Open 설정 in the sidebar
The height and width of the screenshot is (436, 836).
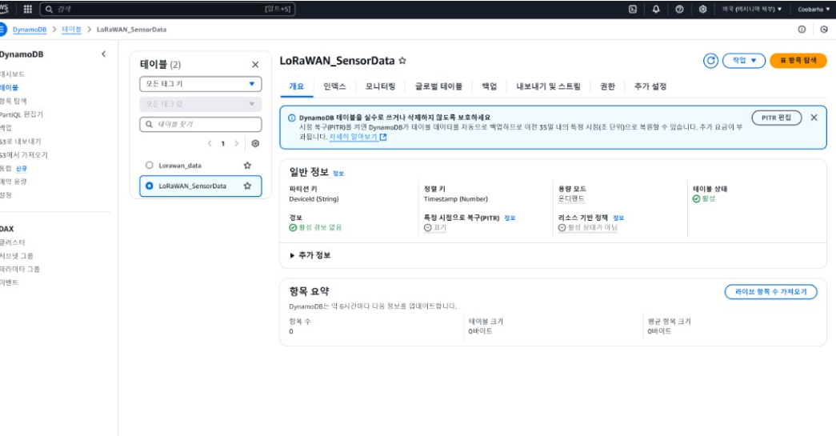coord(6,195)
